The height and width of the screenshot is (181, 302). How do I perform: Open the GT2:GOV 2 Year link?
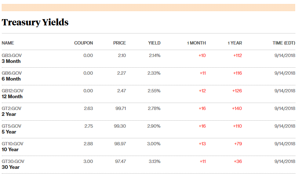pos(11,111)
